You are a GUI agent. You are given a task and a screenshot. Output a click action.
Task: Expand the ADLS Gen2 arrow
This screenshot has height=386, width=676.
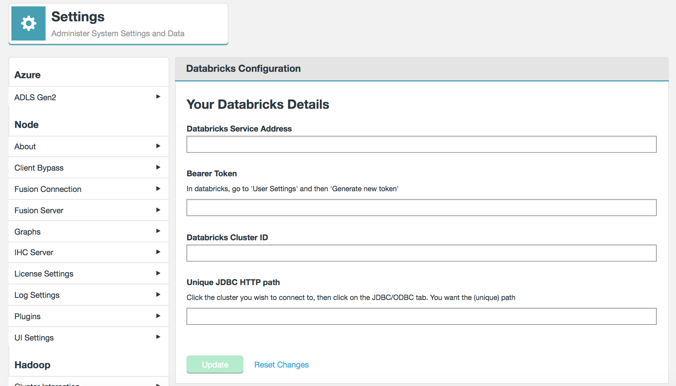[158, 97]
